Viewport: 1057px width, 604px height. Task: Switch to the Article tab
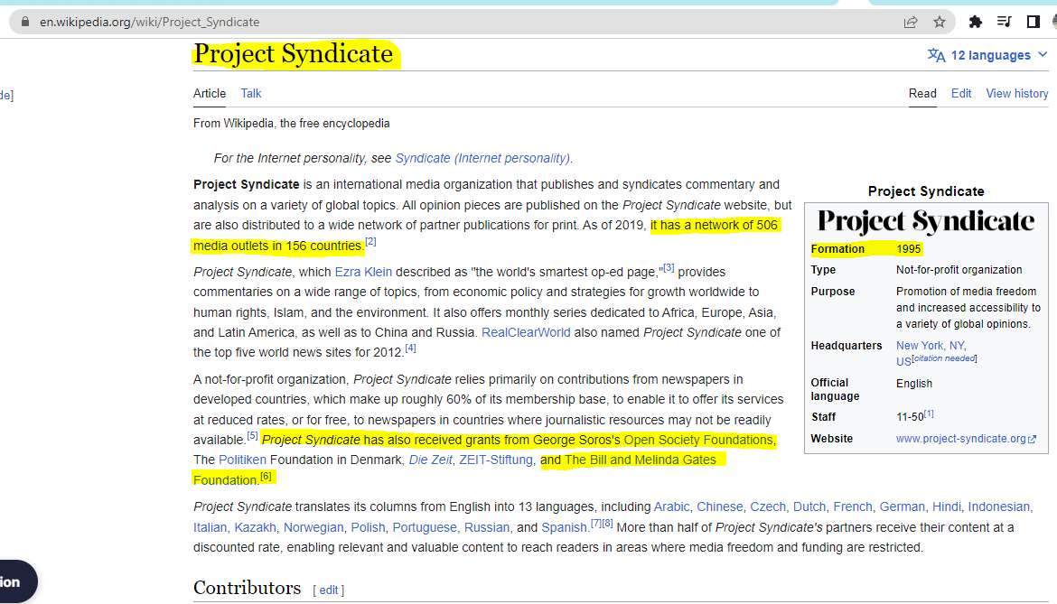click(x=210, y=94)
